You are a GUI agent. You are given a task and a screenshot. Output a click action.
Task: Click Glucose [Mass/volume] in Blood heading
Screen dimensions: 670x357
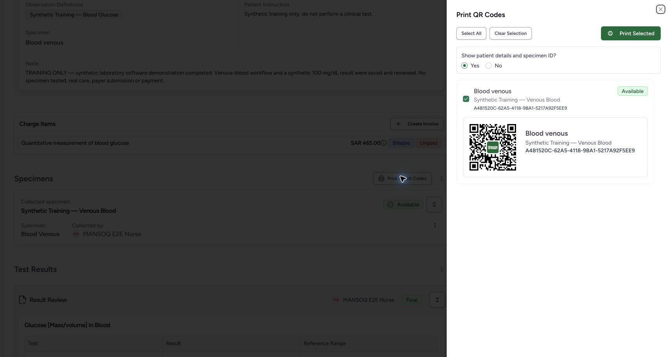click(67, 325)
